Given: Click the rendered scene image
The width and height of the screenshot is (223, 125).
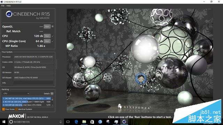Looking at the screenshot, I should [140, 61].
